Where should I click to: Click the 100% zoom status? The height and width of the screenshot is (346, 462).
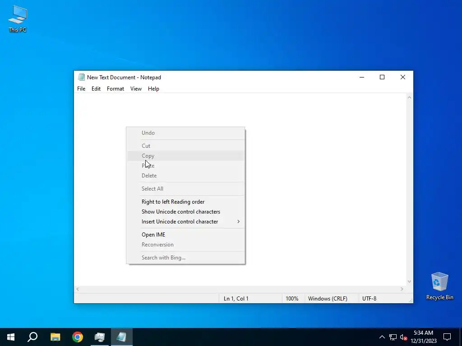pyautogui.click(x=292, y=298)
